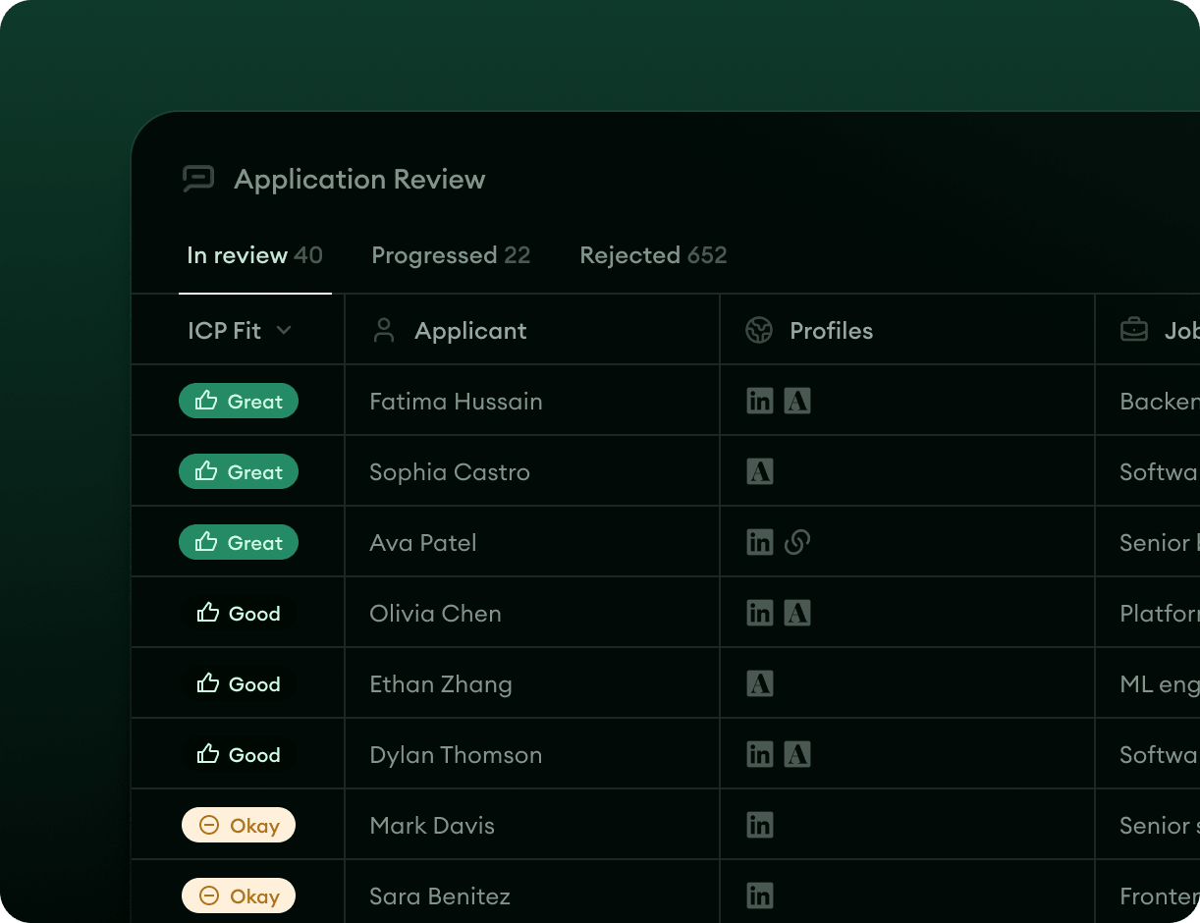
Task: Select applicant name Sophia Castro
Action: (x=450, y=471)
